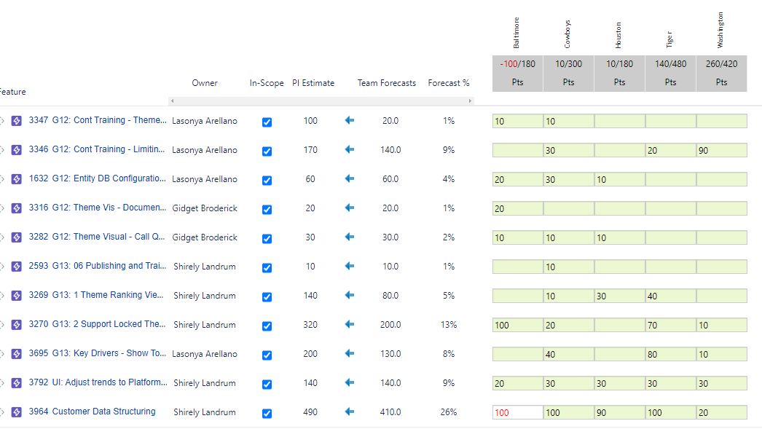Open feature link 1632 G12: Entity DB Configuration
762x429 pixels.
point(97,178)
